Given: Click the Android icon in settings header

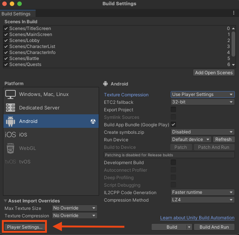Looking at the screenshot, I should click(105, 84).
